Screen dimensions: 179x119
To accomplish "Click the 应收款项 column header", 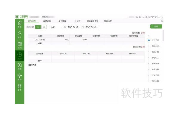I will point(61,36).
